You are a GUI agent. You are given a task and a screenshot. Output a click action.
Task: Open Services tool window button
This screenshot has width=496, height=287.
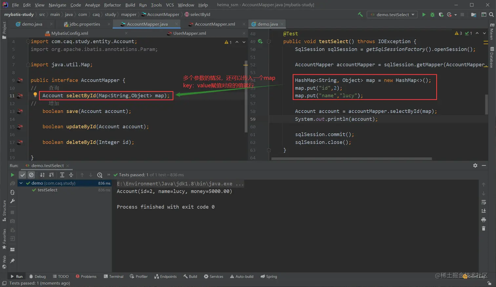tap(214, 276)
